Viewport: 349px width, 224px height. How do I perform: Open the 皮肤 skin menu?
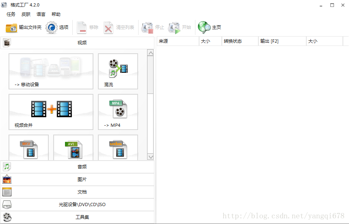26,14
